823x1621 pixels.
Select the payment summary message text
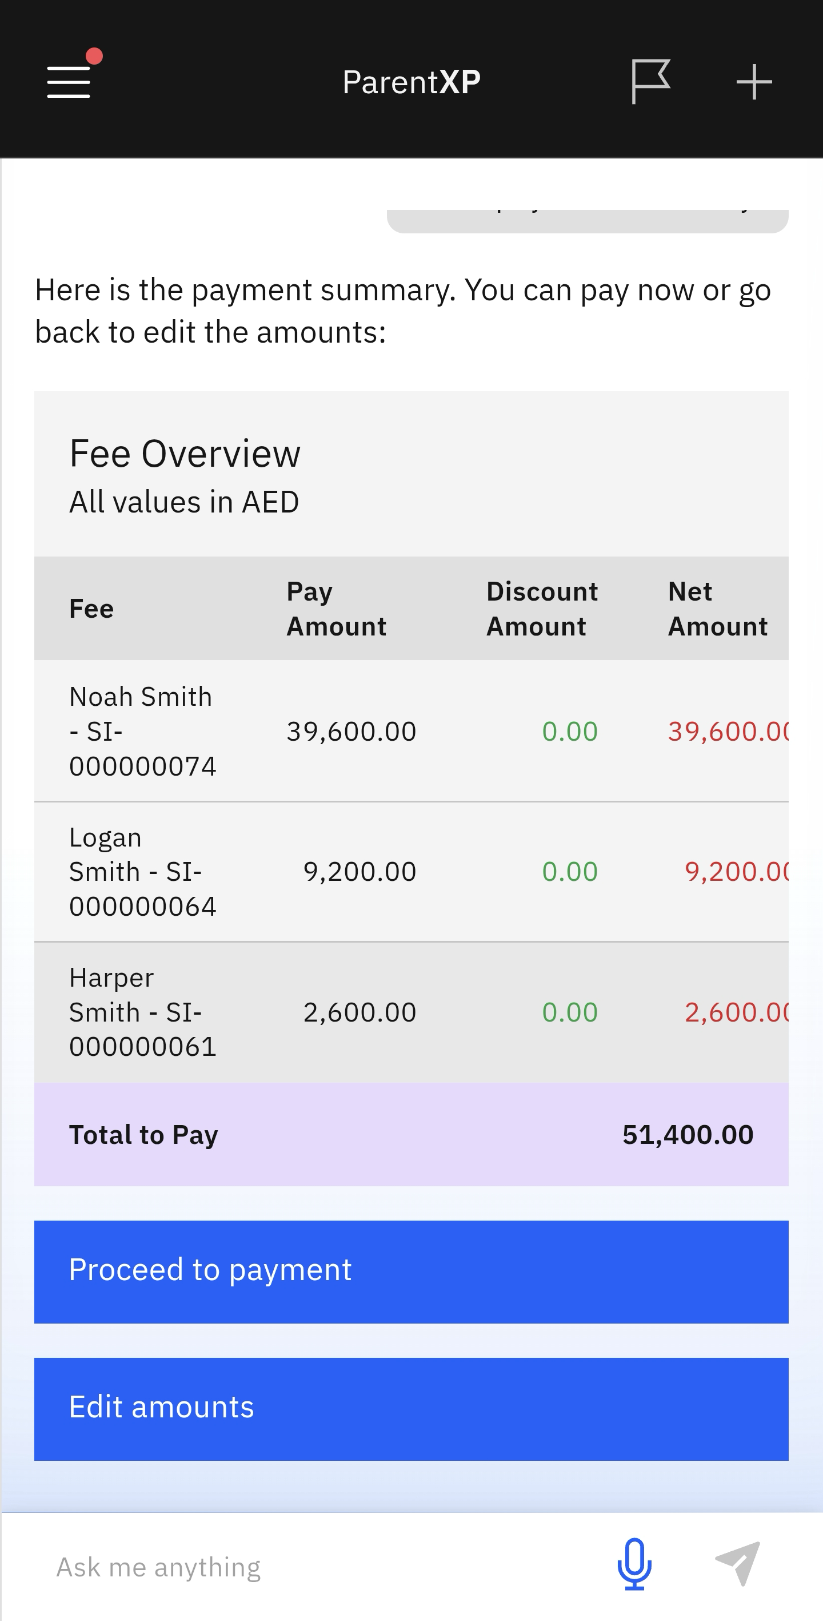[403, 311]
